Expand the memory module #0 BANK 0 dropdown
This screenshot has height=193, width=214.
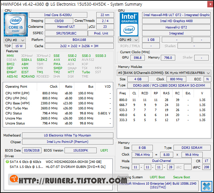(164, 73)
